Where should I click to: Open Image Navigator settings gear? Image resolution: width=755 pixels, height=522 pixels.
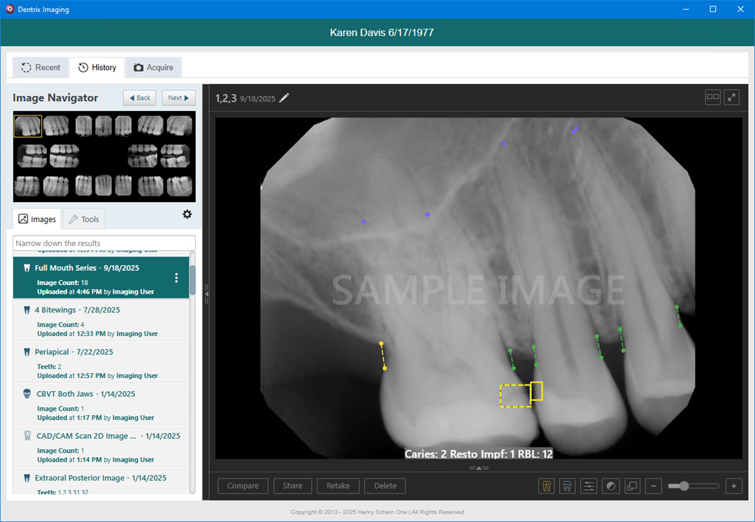coord(187,215)
